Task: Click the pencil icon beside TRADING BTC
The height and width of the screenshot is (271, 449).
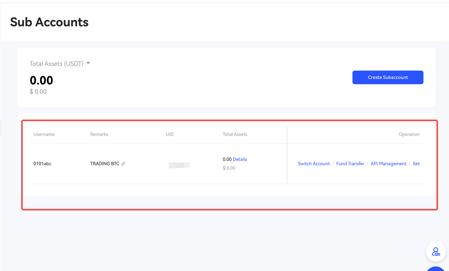Action: tap(123, 164)
